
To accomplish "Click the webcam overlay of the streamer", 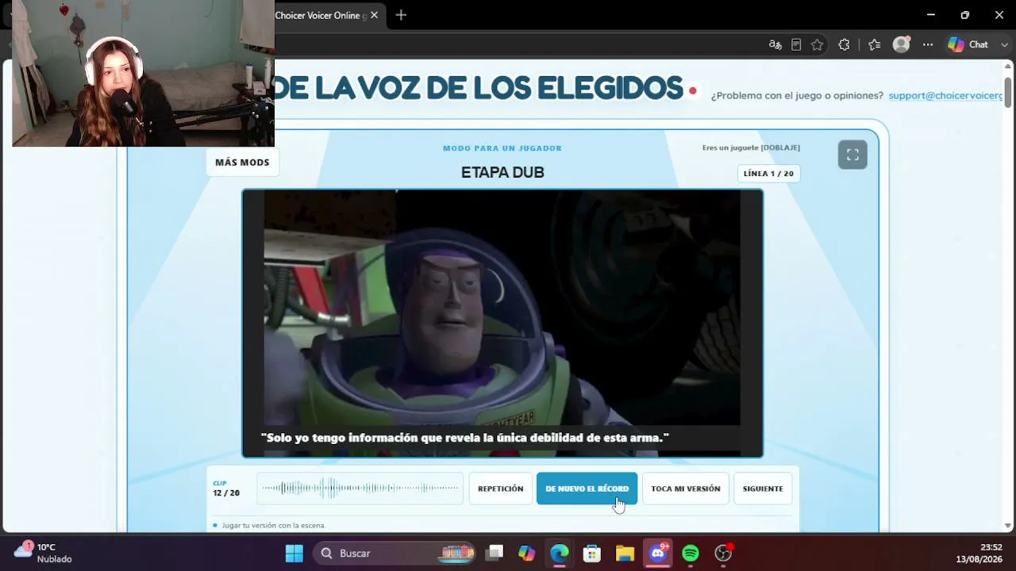I will click(x=143, y=73).
